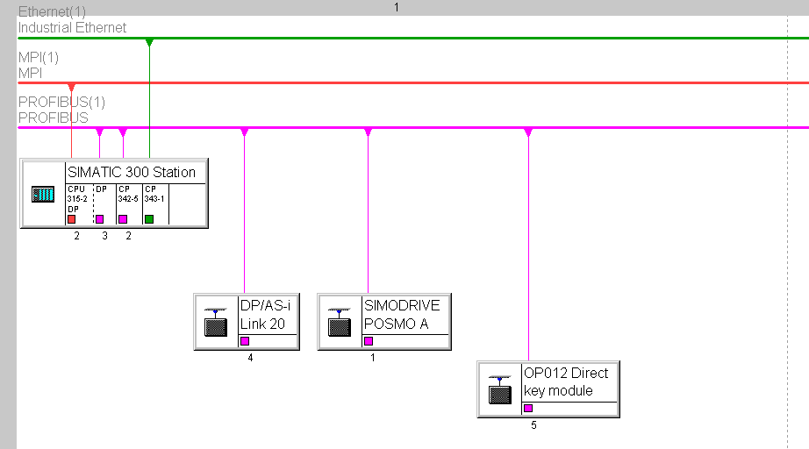
Task: Click the DP/AS-i Link 20 label
Action: [265, 315]
